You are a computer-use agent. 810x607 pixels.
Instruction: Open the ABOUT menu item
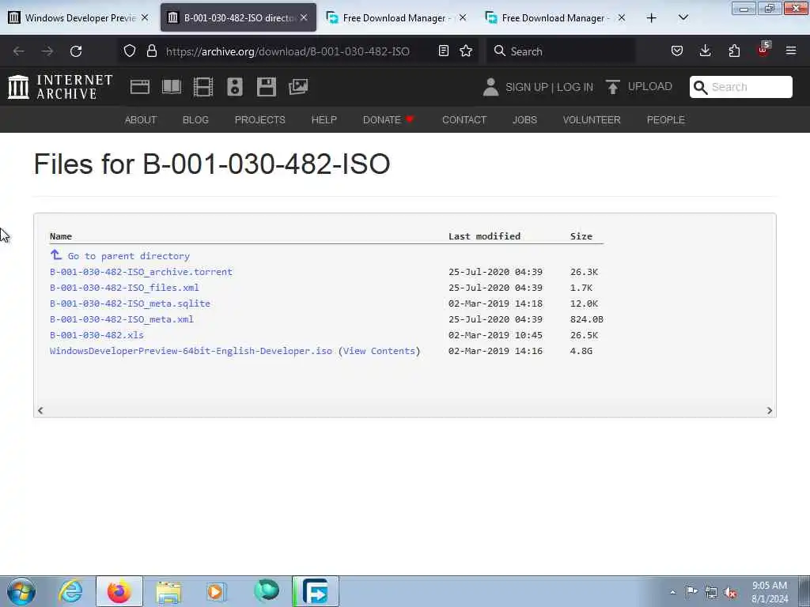[x=141, y=120]
